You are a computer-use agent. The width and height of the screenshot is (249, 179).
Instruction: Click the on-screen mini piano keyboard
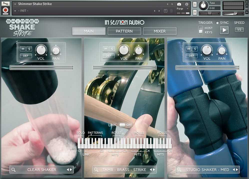[x=125, y=143]
